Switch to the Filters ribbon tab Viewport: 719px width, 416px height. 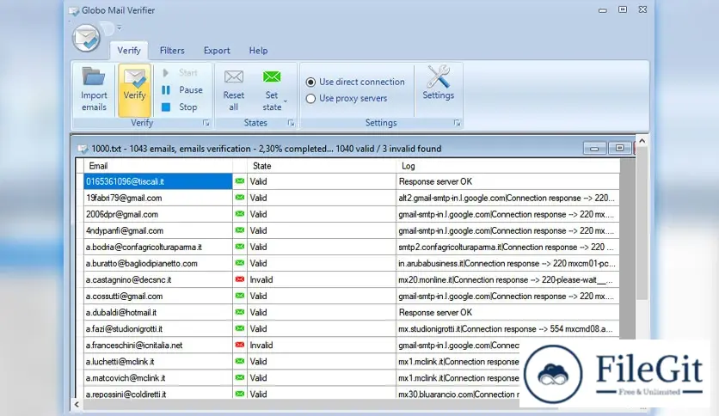point(172,51)
